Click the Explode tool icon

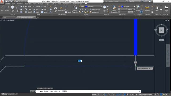(51, 9)
